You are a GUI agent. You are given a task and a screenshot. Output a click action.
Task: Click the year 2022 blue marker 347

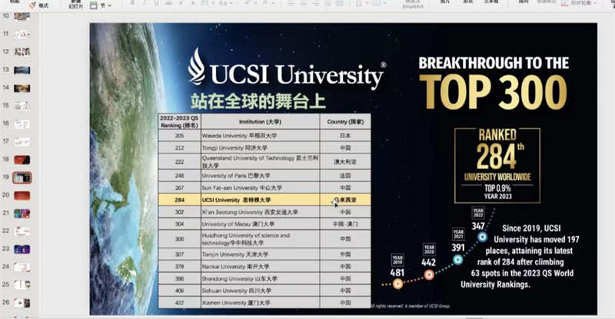point(483,237)
